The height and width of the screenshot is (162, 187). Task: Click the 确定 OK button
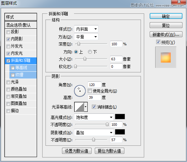tap(166, 16)
